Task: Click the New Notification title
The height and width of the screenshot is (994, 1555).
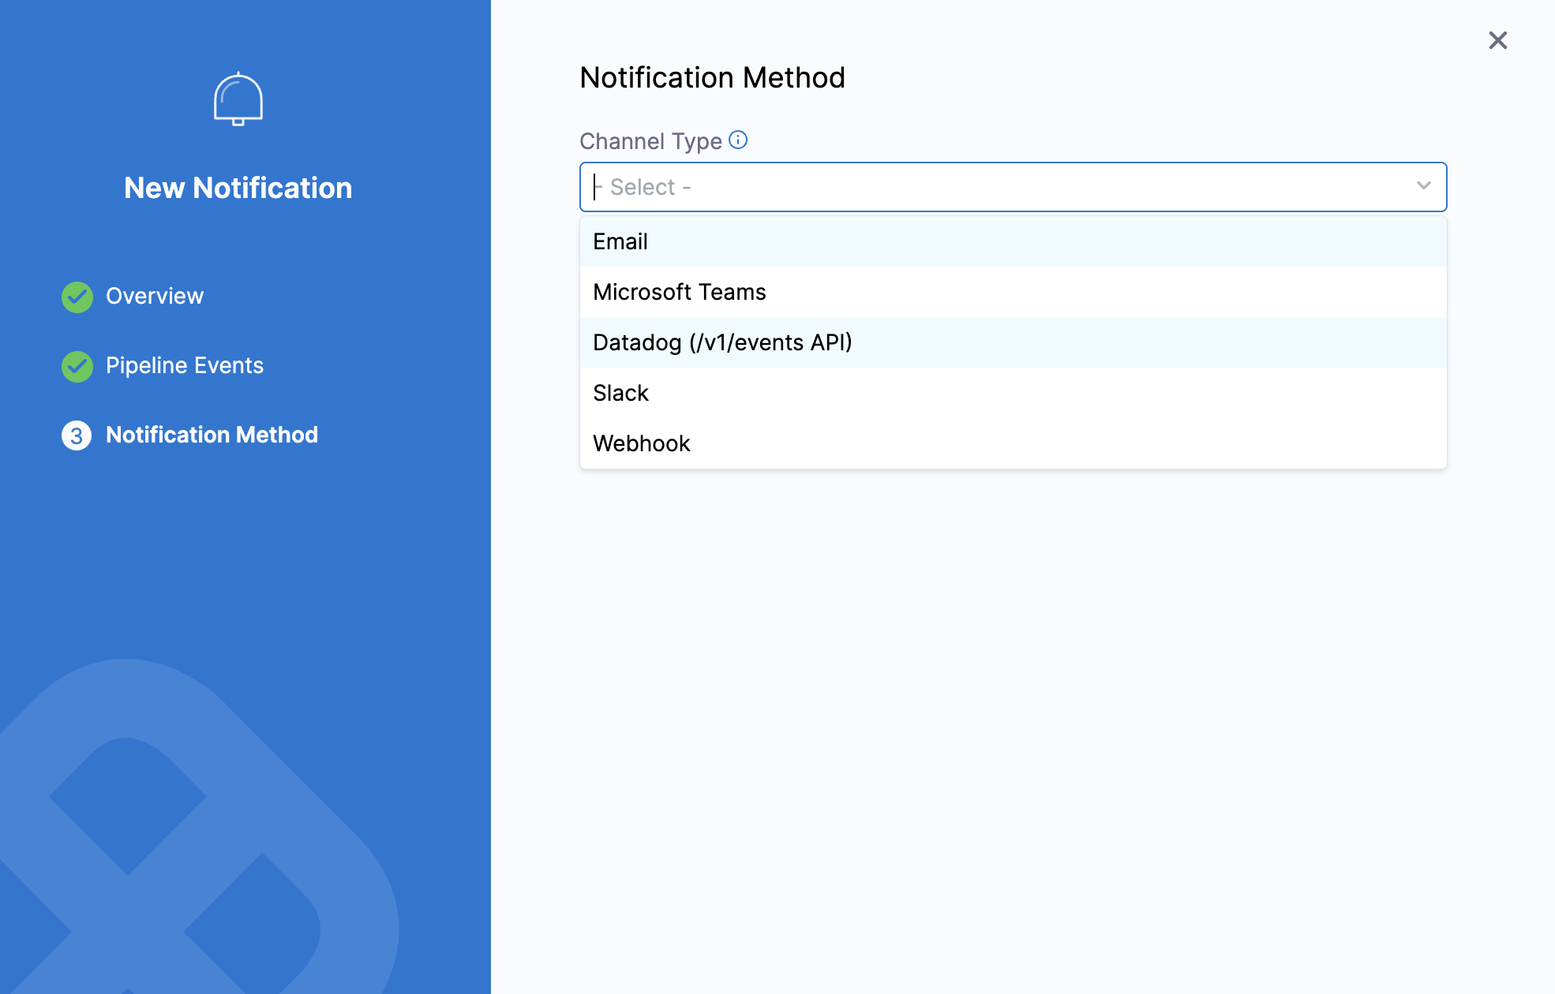Action: pyautogui.click(x=238, y=188)
